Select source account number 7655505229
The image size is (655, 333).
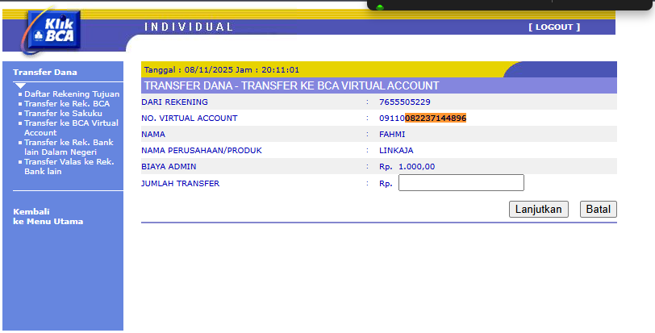point(405,102)
